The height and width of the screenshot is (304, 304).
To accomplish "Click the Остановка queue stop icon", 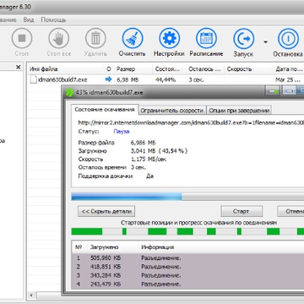I will tap(288, 38).
